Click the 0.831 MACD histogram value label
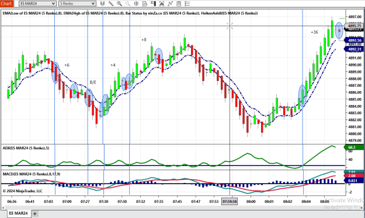Viewport: 365px width, 218px height. click(353, 181)
